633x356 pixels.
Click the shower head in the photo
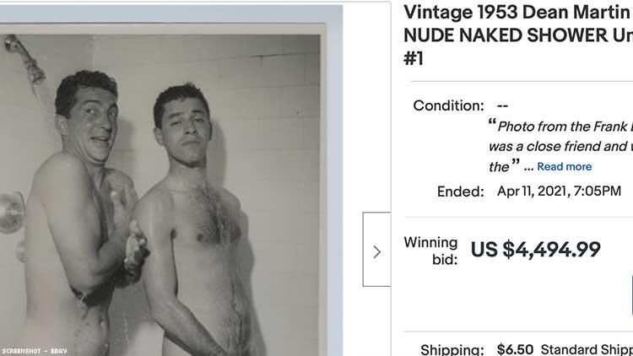27,57
